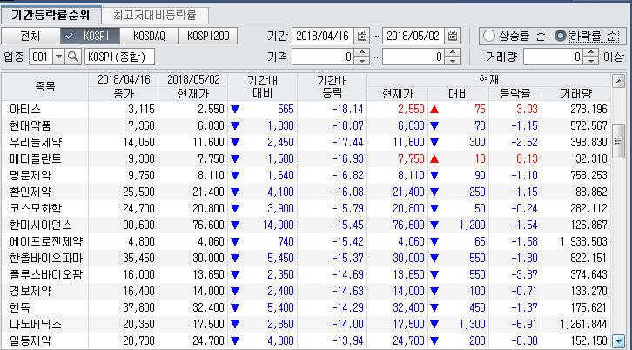The width and height of the screenshot is (632, 350).
Task: Click the red up arrow in 메디플란트 row
Action: [434, 158]
